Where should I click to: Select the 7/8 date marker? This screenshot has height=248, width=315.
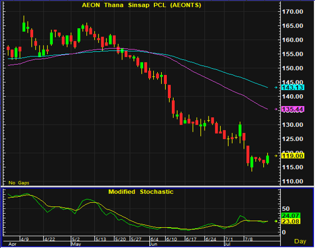click(249, 239)
